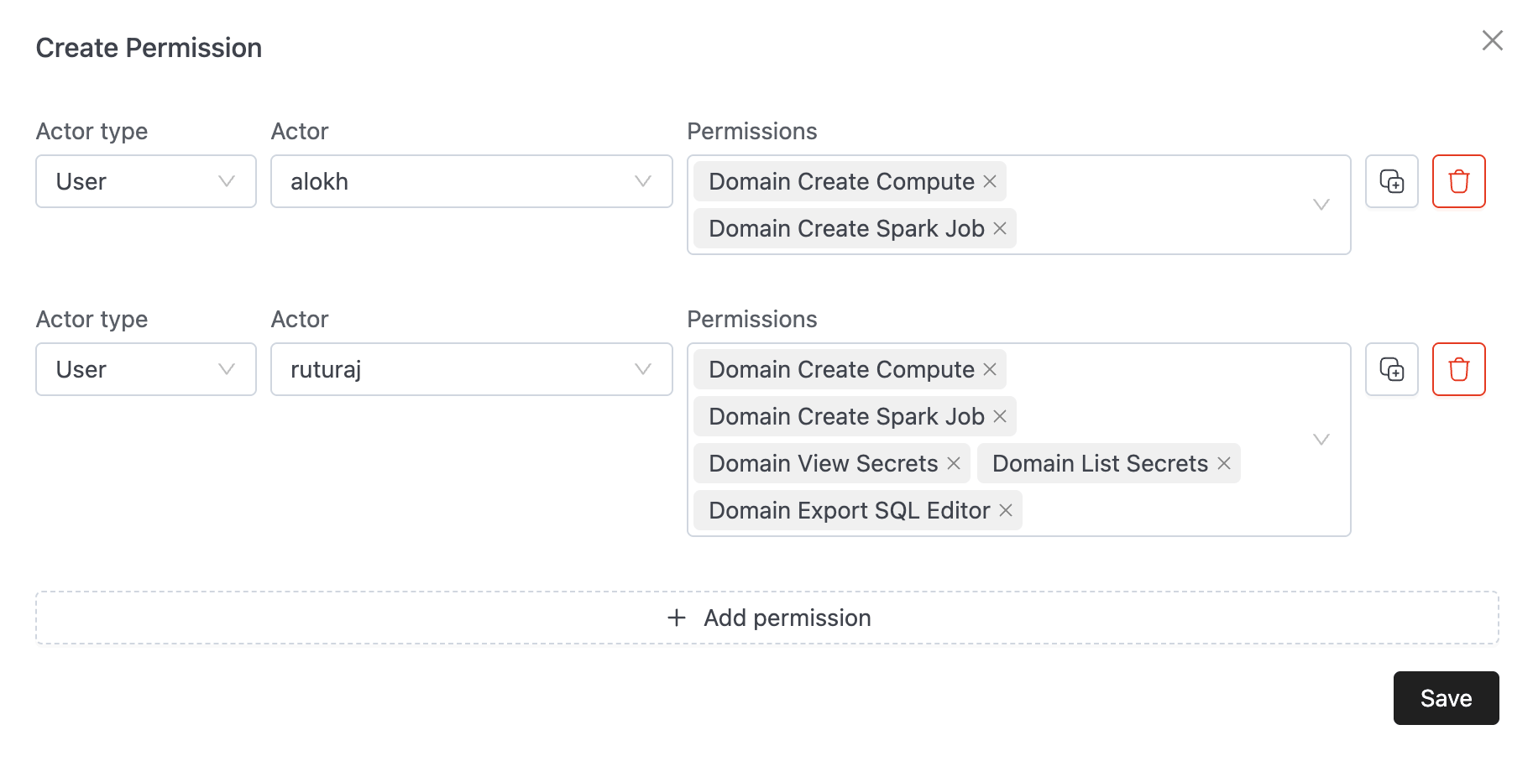Viewport: 1533px width, 777px height.
Task: Remove Domain Create Compute tag from ruturaj
Action: 990,369
